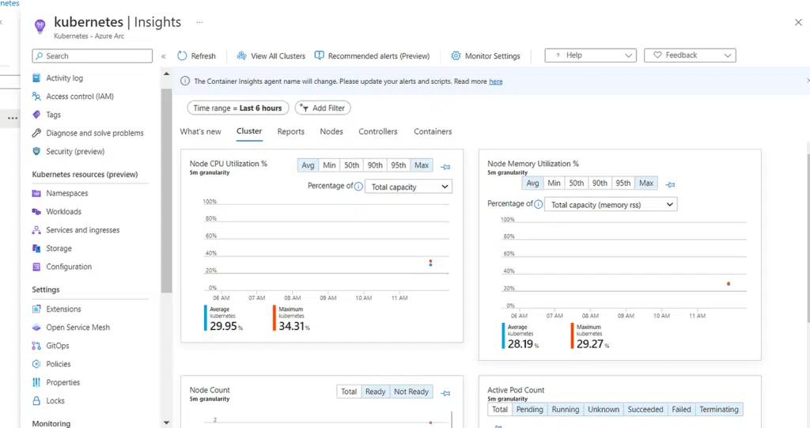This screenshot has height=428, width=810.
Task: Open the Properties icon
Action: [x=36, y=383]
